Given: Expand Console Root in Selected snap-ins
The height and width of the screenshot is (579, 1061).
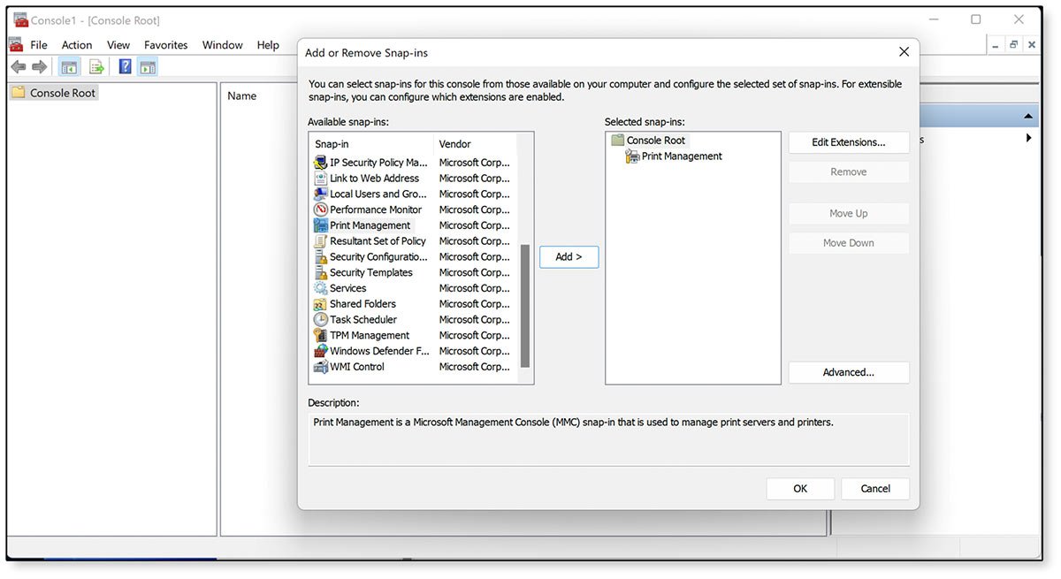Looking at the screenshot, I should coord(616,140).
